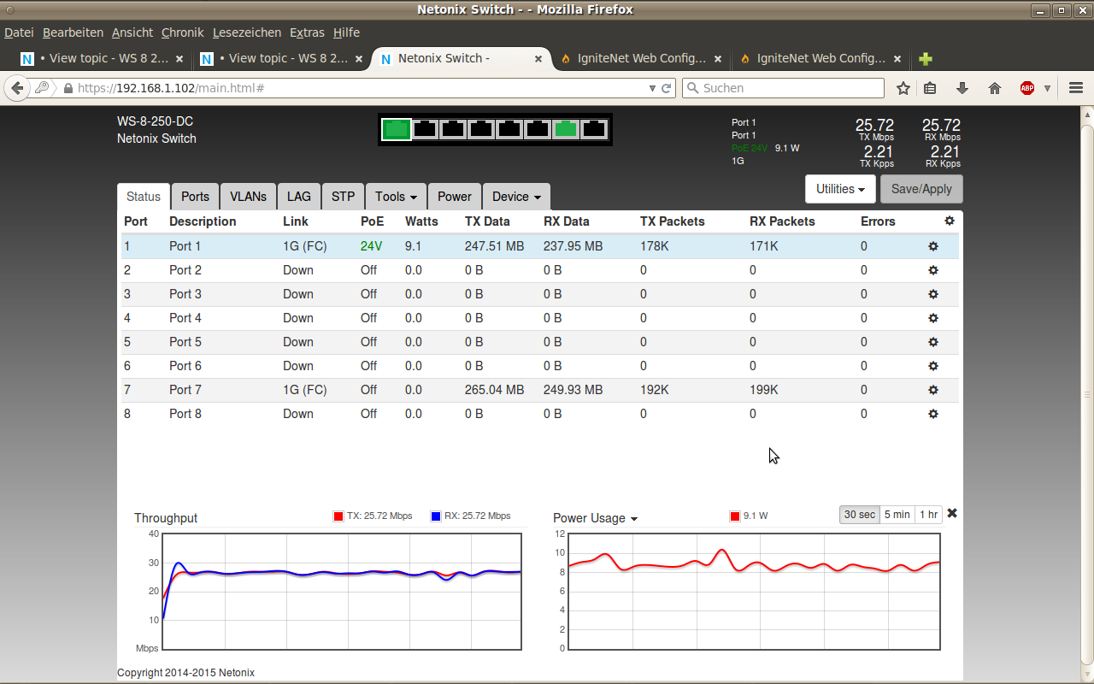Screen dimensions: 1094x684
Task: Open the Port 5 settings gear
Action: point(933,342)
